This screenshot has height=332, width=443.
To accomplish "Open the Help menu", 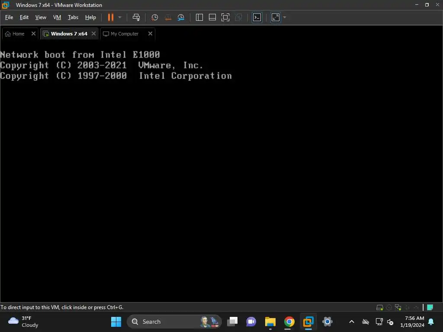I will click(x=90, y=17).
